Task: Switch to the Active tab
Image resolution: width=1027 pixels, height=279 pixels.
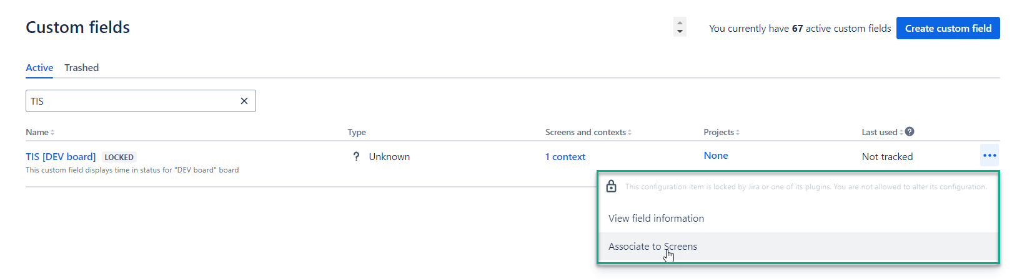Action: 39,67
